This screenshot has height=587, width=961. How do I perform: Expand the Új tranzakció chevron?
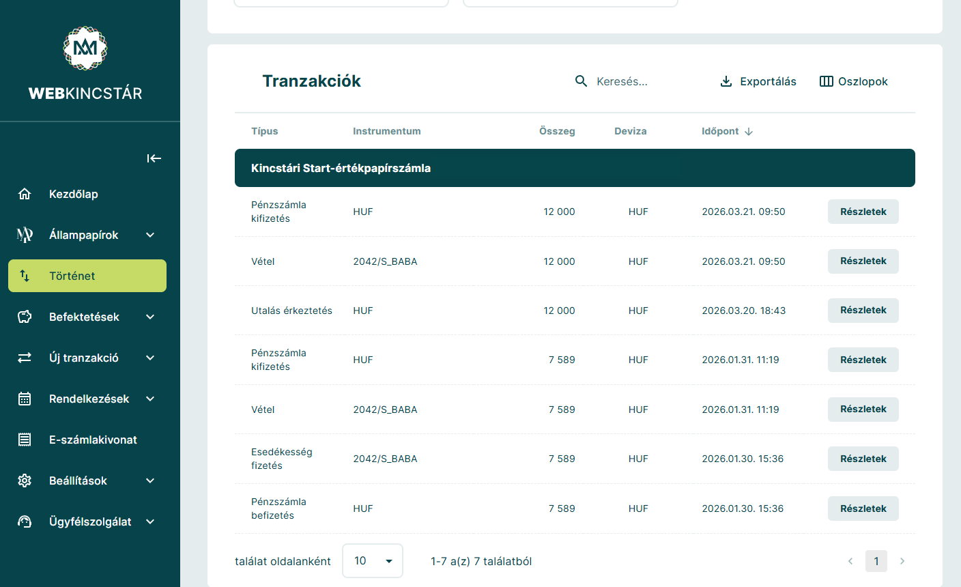pos(150,358)
